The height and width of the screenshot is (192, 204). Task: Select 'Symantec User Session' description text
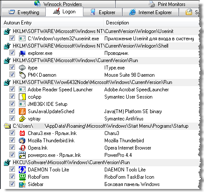128,97
